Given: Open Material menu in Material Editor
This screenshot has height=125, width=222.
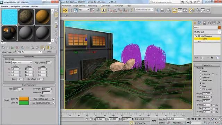Looking at the screenshot, I should coord(5,7).
